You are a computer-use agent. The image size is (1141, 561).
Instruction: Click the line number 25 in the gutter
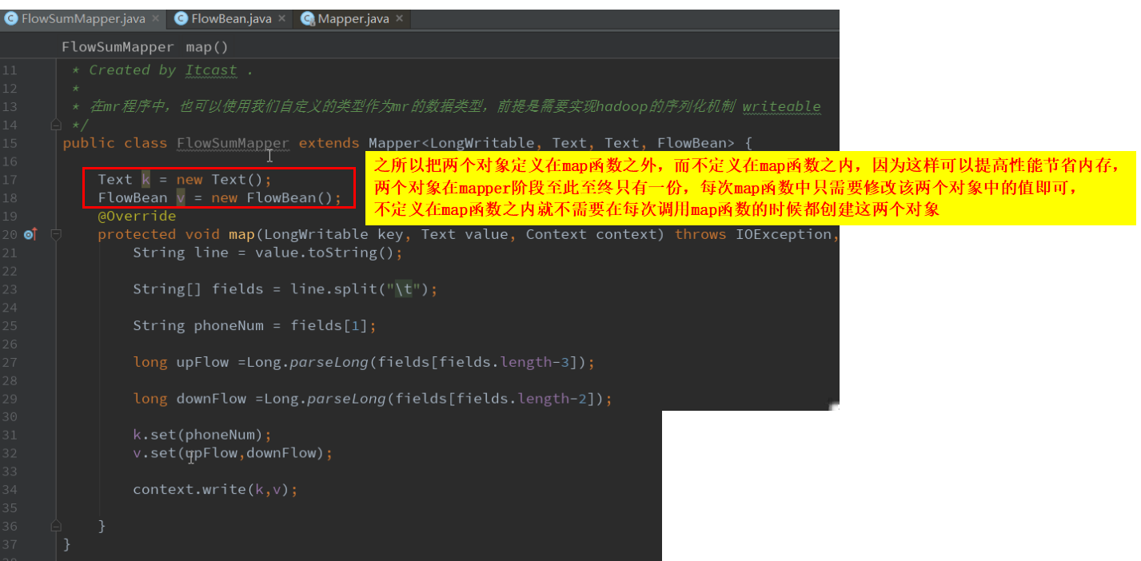pos(10,326)
